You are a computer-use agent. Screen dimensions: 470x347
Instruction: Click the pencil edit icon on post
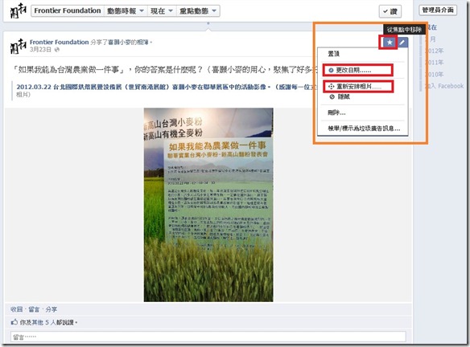tap(402, 43)
